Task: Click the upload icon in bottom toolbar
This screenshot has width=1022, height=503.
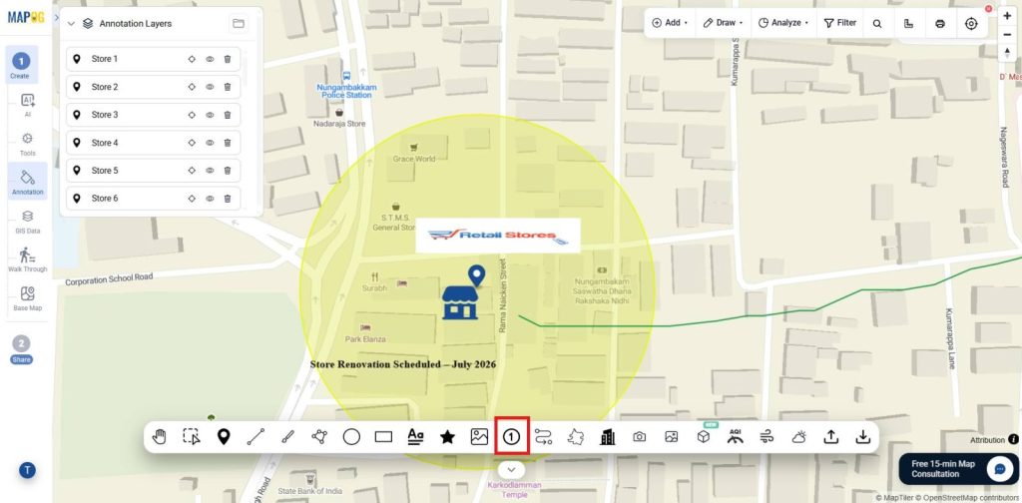Action: point(831,437)
